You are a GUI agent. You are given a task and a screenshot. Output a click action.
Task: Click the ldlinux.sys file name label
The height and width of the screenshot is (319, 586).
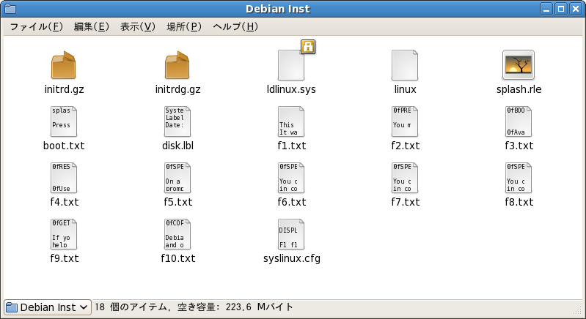point(291,89)
